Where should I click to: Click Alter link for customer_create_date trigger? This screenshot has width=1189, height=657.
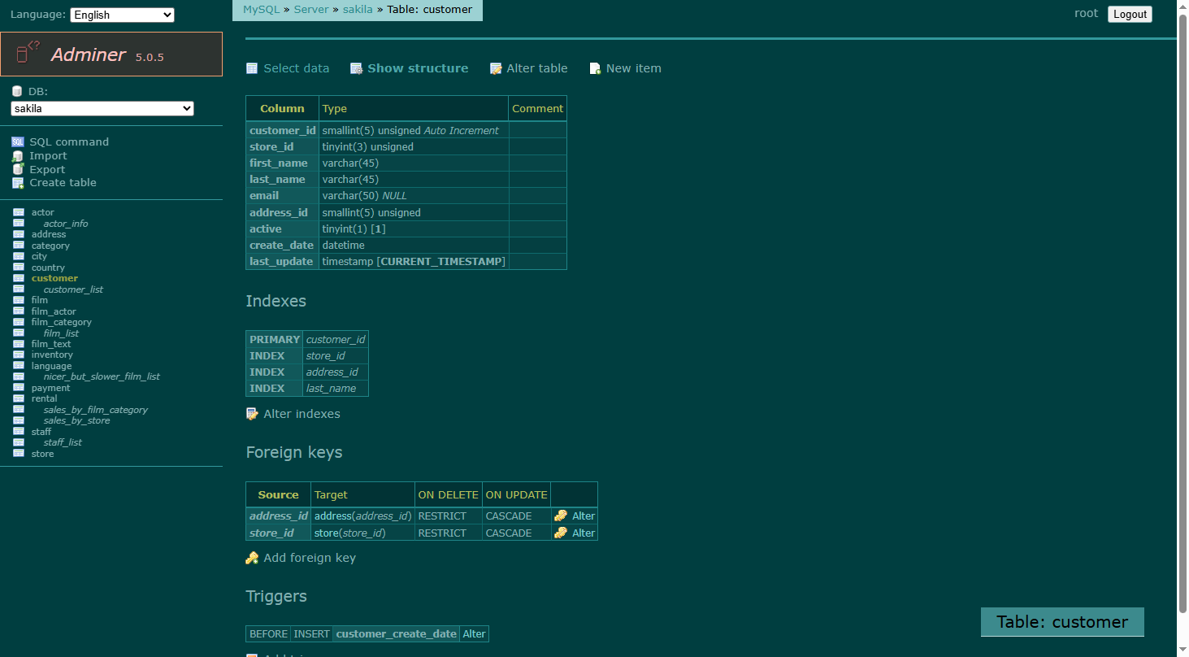click(x=474, y=633)
